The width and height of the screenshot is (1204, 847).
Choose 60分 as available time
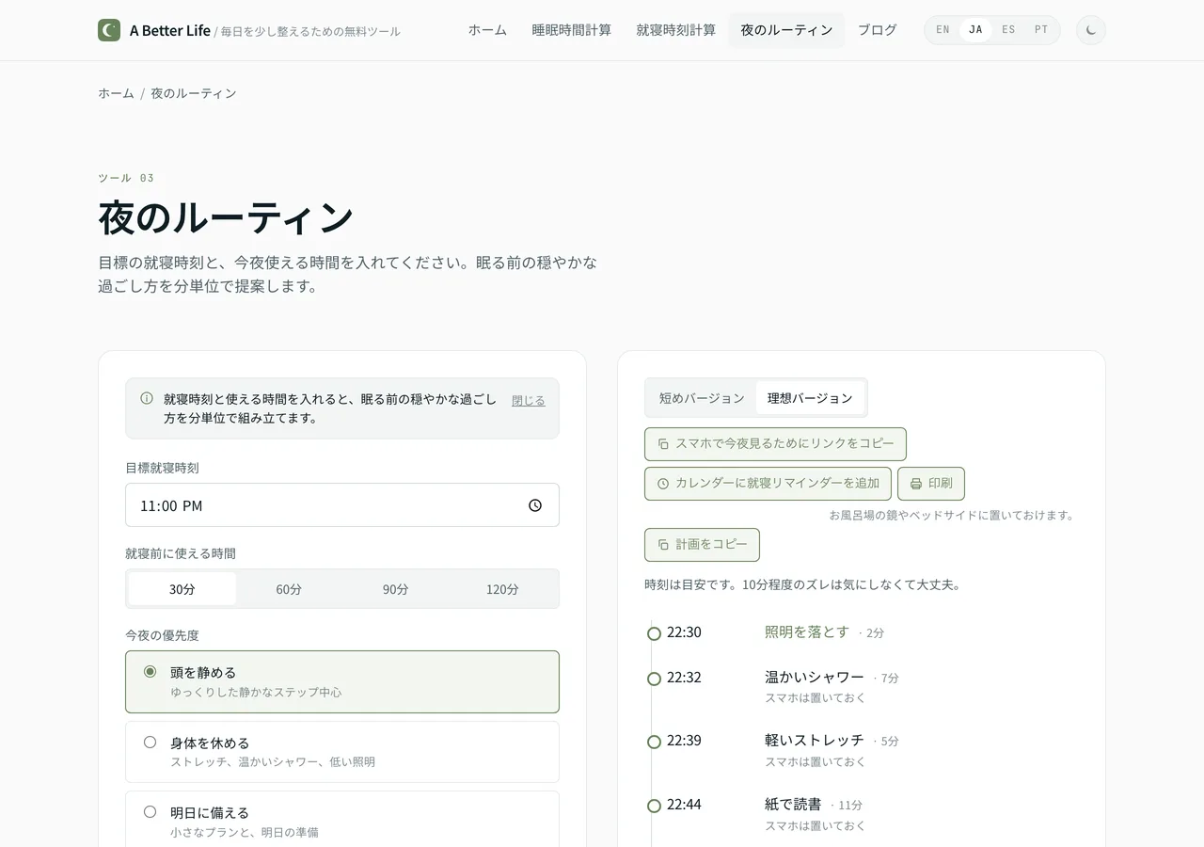coord(289,589)
